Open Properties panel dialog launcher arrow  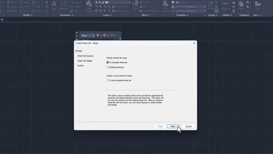point(205,15)
